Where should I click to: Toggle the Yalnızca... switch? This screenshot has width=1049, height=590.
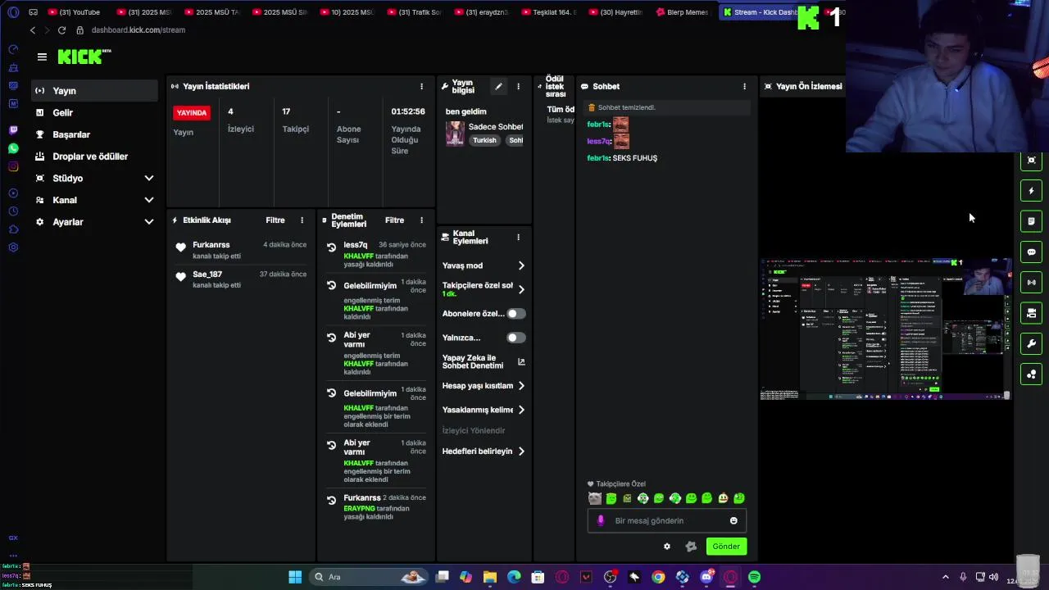[515, 338]
